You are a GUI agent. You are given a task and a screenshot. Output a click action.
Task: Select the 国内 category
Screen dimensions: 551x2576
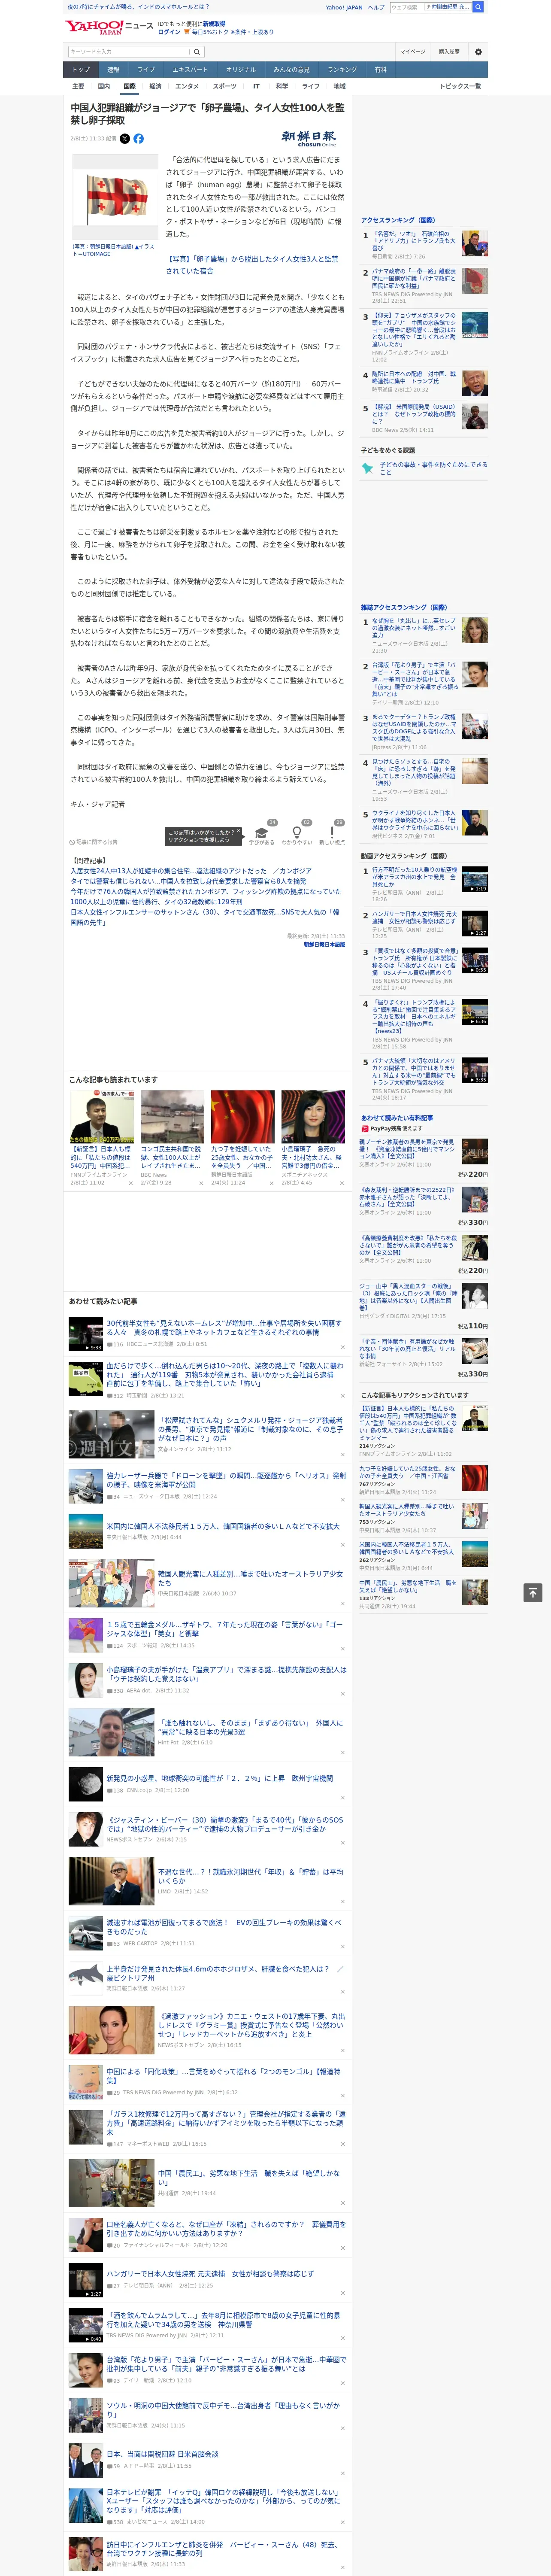[103, 86]
